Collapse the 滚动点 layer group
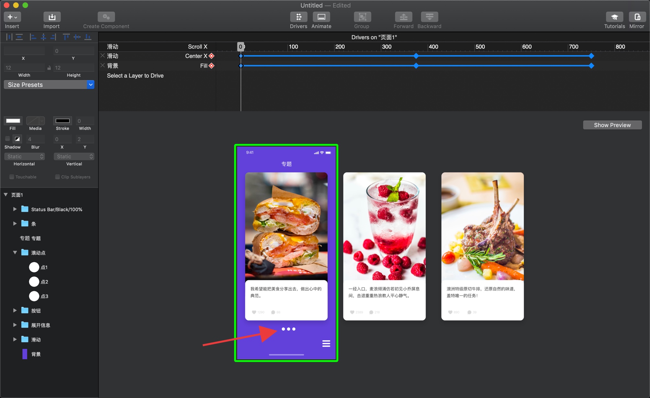650x398 pixels. click(15, 252)
